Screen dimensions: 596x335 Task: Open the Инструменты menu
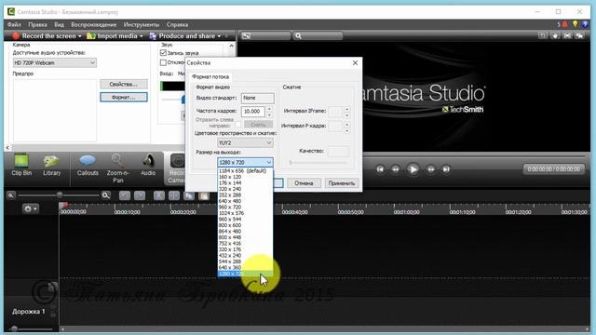141,24
